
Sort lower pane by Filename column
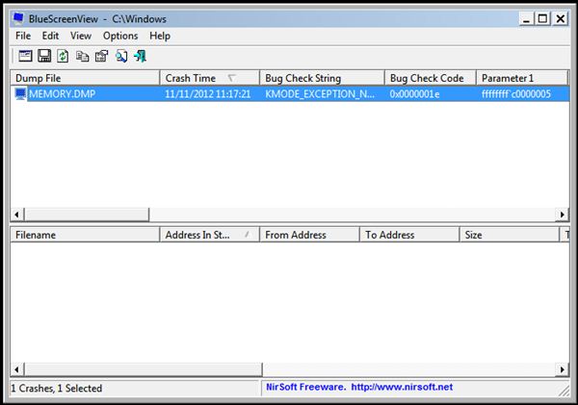point(85,235)
